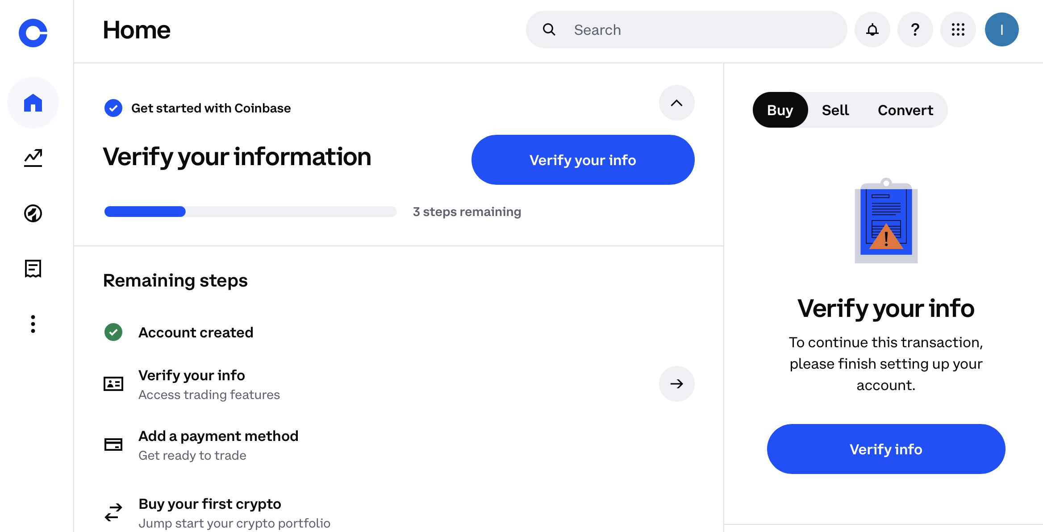Click the clipboard warning illustration
The height and width of the screenshot is (532, 1043).
(x=886, y=220)
